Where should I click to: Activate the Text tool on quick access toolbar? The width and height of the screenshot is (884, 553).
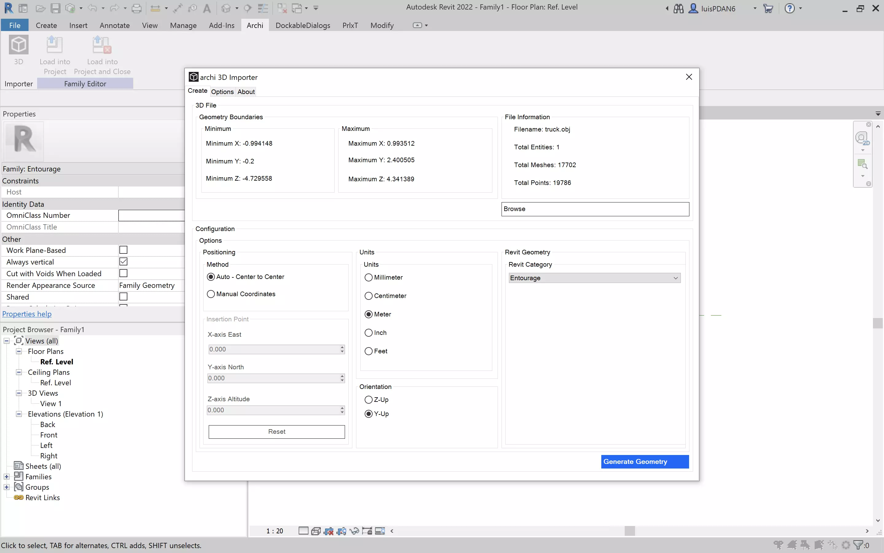click(x=207, y=8)
